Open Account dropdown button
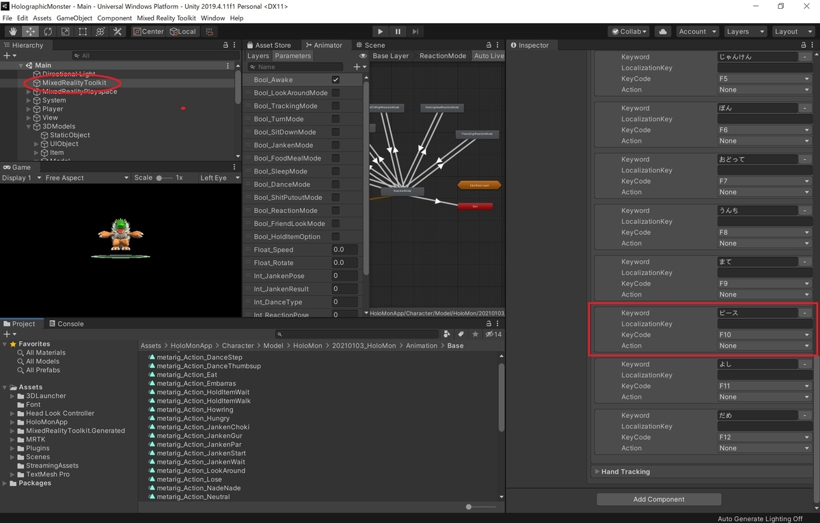The height and width of the screenshot is (523, 820). click(697, 31)
